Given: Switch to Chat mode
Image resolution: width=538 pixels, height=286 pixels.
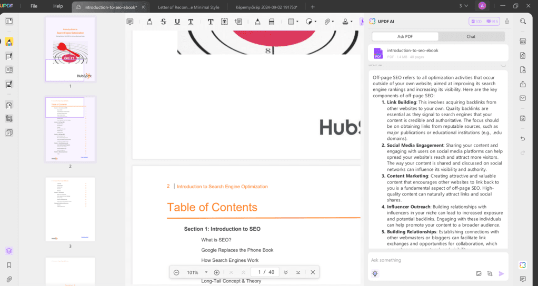Looking at the screenshot, I should [471, 36].
